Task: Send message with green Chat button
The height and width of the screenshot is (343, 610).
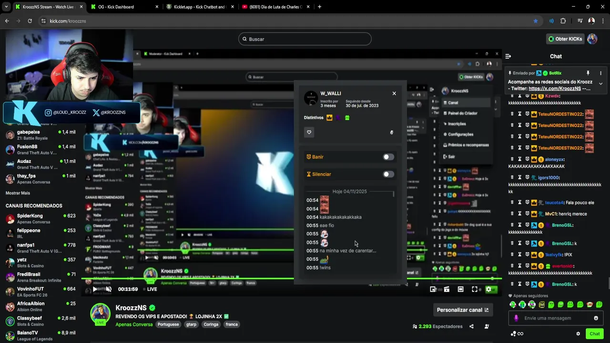Action: 594,334
